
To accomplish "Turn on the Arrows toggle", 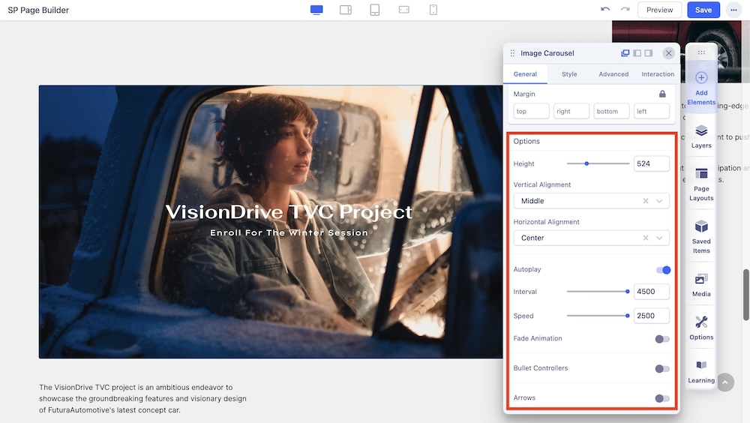I will pos(662,398).
